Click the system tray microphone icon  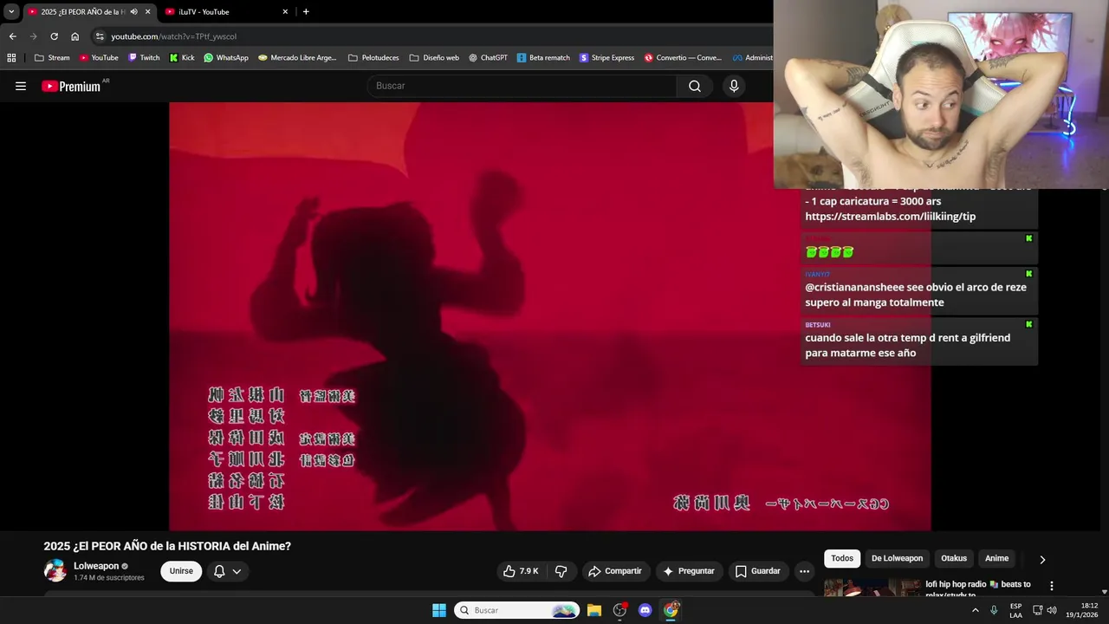coord(994,610)
